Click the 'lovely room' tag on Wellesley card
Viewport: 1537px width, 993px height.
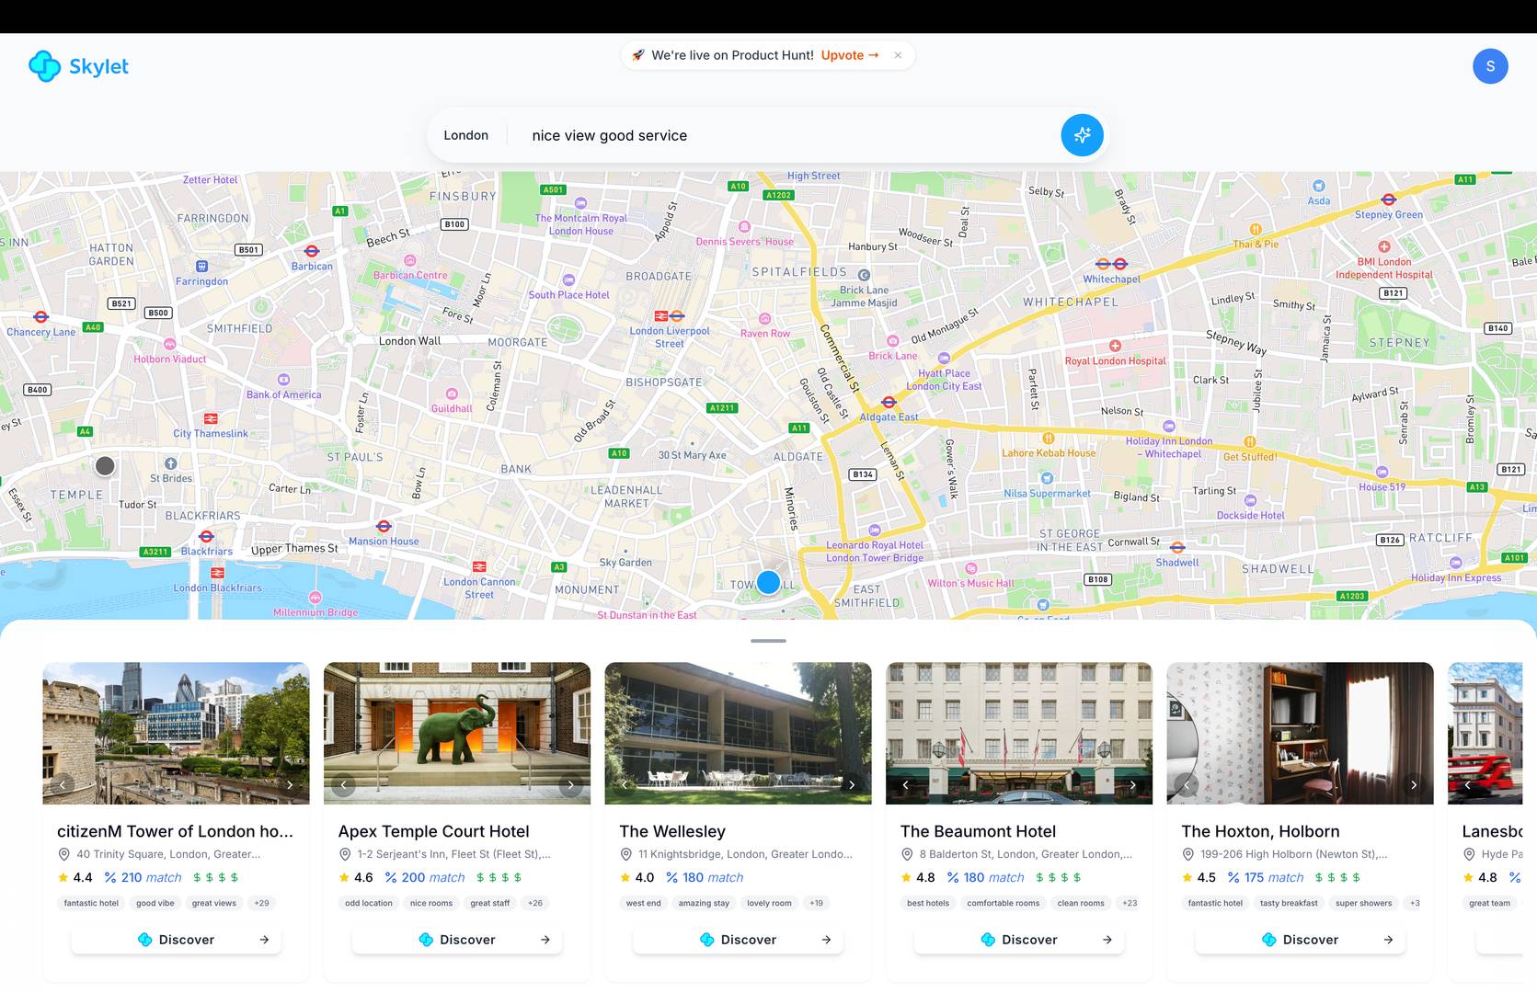769,903
